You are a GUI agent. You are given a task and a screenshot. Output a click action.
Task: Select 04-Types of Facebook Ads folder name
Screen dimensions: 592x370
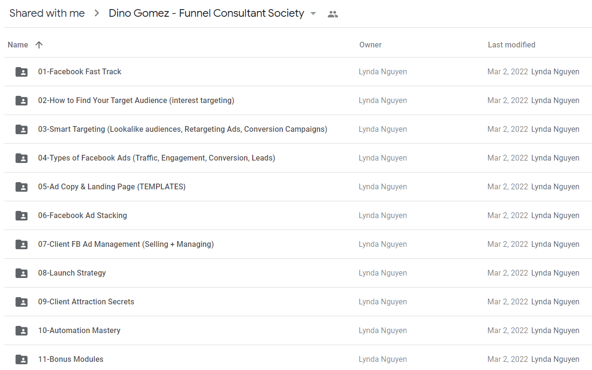tap(156, 158)
